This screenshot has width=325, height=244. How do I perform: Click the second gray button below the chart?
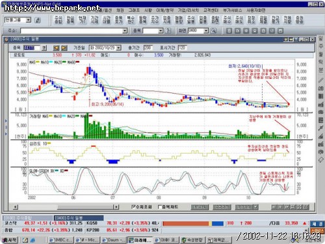tap(222, 207)
